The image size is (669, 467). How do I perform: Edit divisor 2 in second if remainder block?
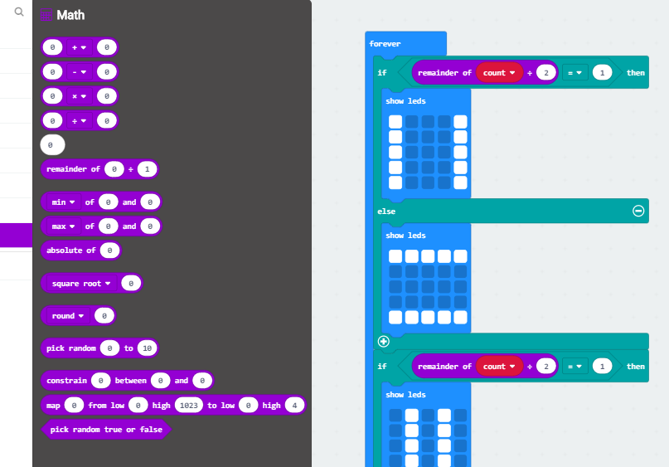[546, 367]
